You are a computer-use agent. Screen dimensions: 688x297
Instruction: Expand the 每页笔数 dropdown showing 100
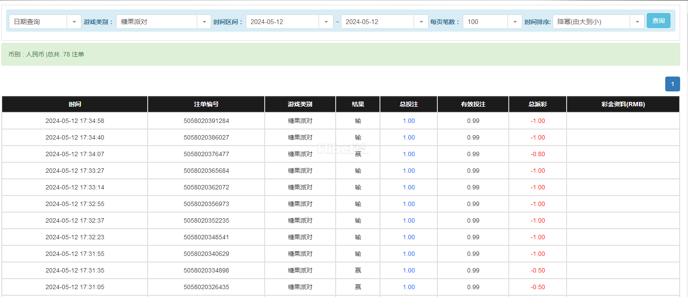click(x=492, y=22)
